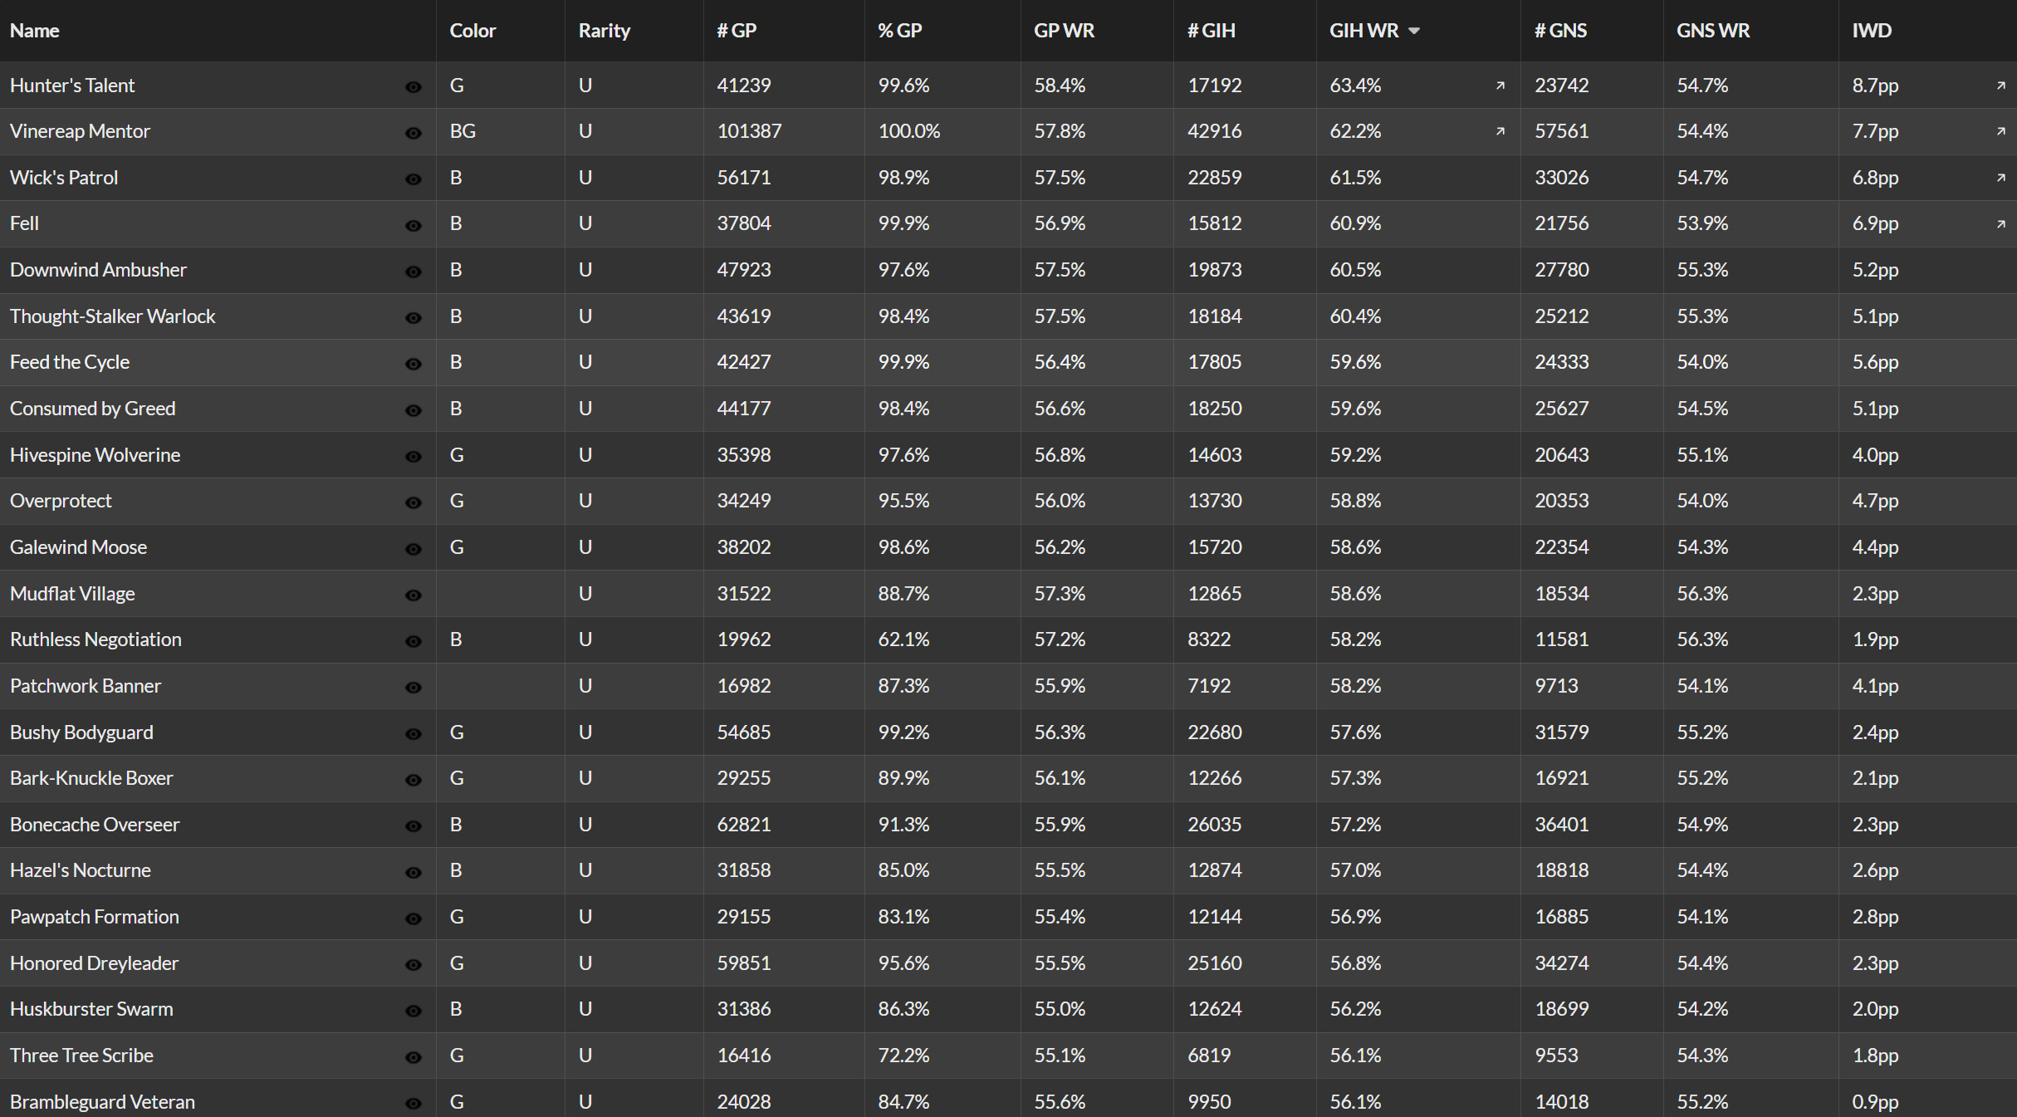Select the Bonecache Overseer table row
This screenshot has width=2017, height=1117.
(x=1008, y=825)
